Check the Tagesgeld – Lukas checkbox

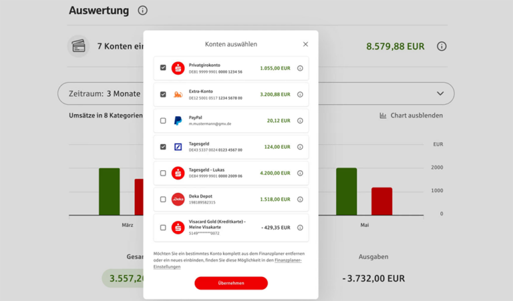163,173
